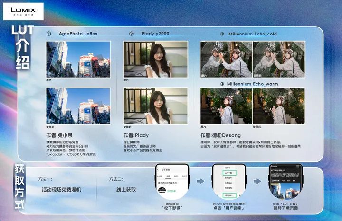Open Millennium Echo_cold 原片 photo

[x=226, y=60]
